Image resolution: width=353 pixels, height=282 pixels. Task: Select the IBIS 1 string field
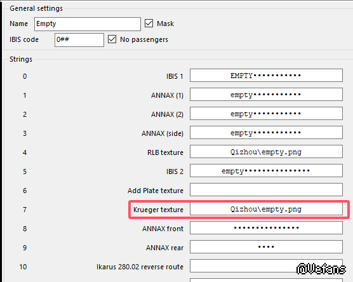click(x=266, y=76)
